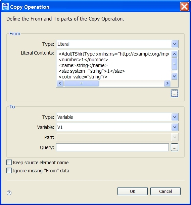Image resolution: width=191 pixels, height=205 pixels.
Task: Confirm with the OK button
Action: [x=133, y=191]
